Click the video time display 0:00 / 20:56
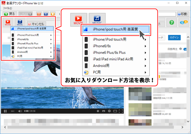 (30, 111)
